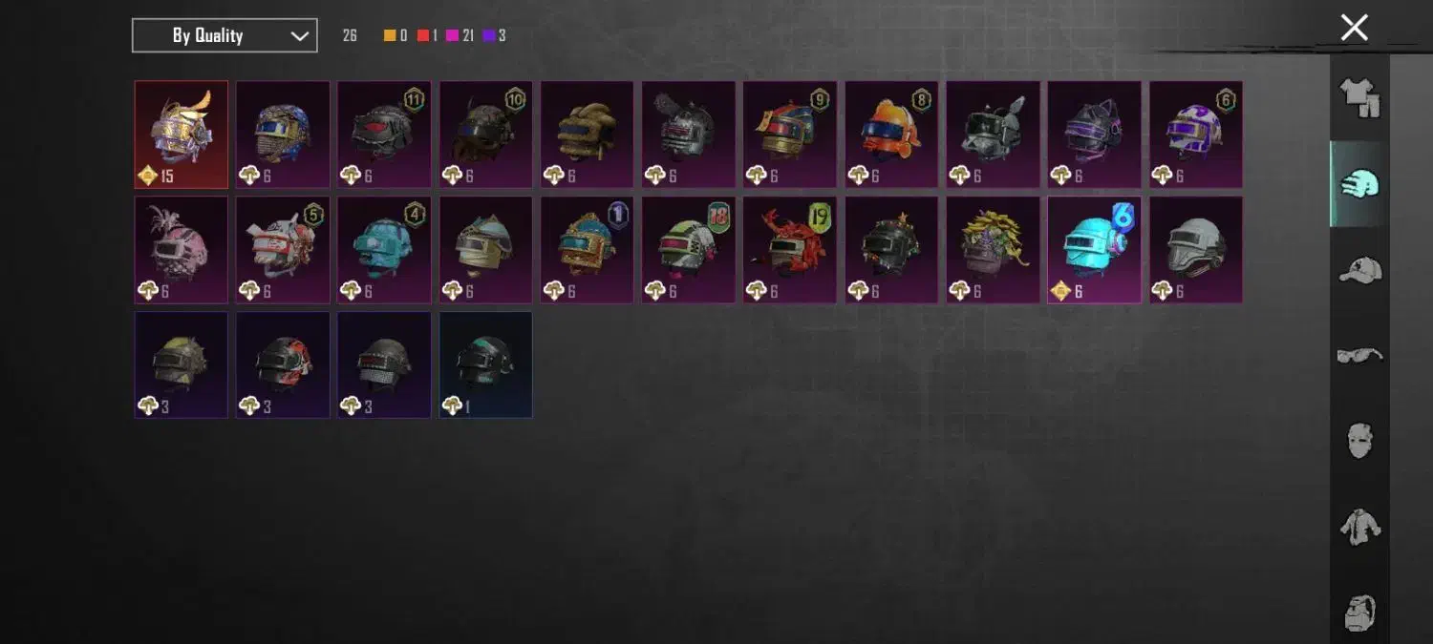Click the dropdown chevron next to By Quality

(299, 36)
